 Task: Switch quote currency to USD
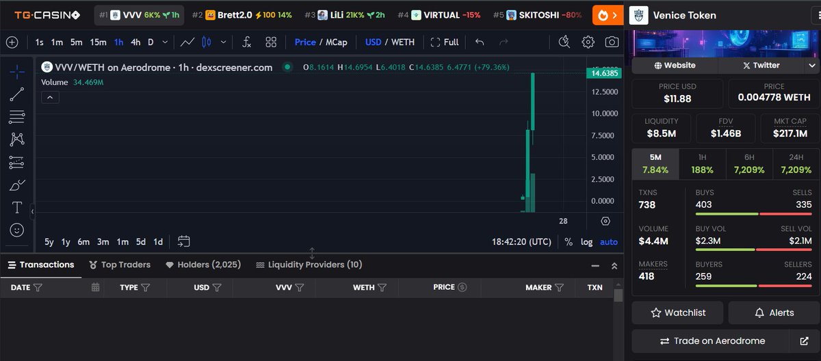coord(373,42)
